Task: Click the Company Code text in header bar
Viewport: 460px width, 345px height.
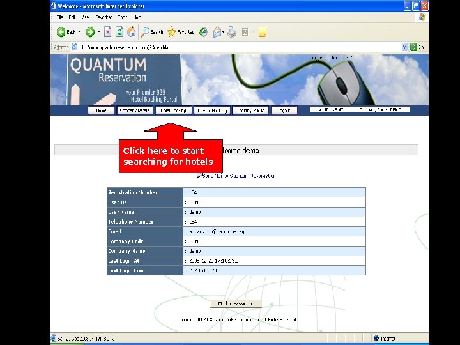Action: pos(380,110)
